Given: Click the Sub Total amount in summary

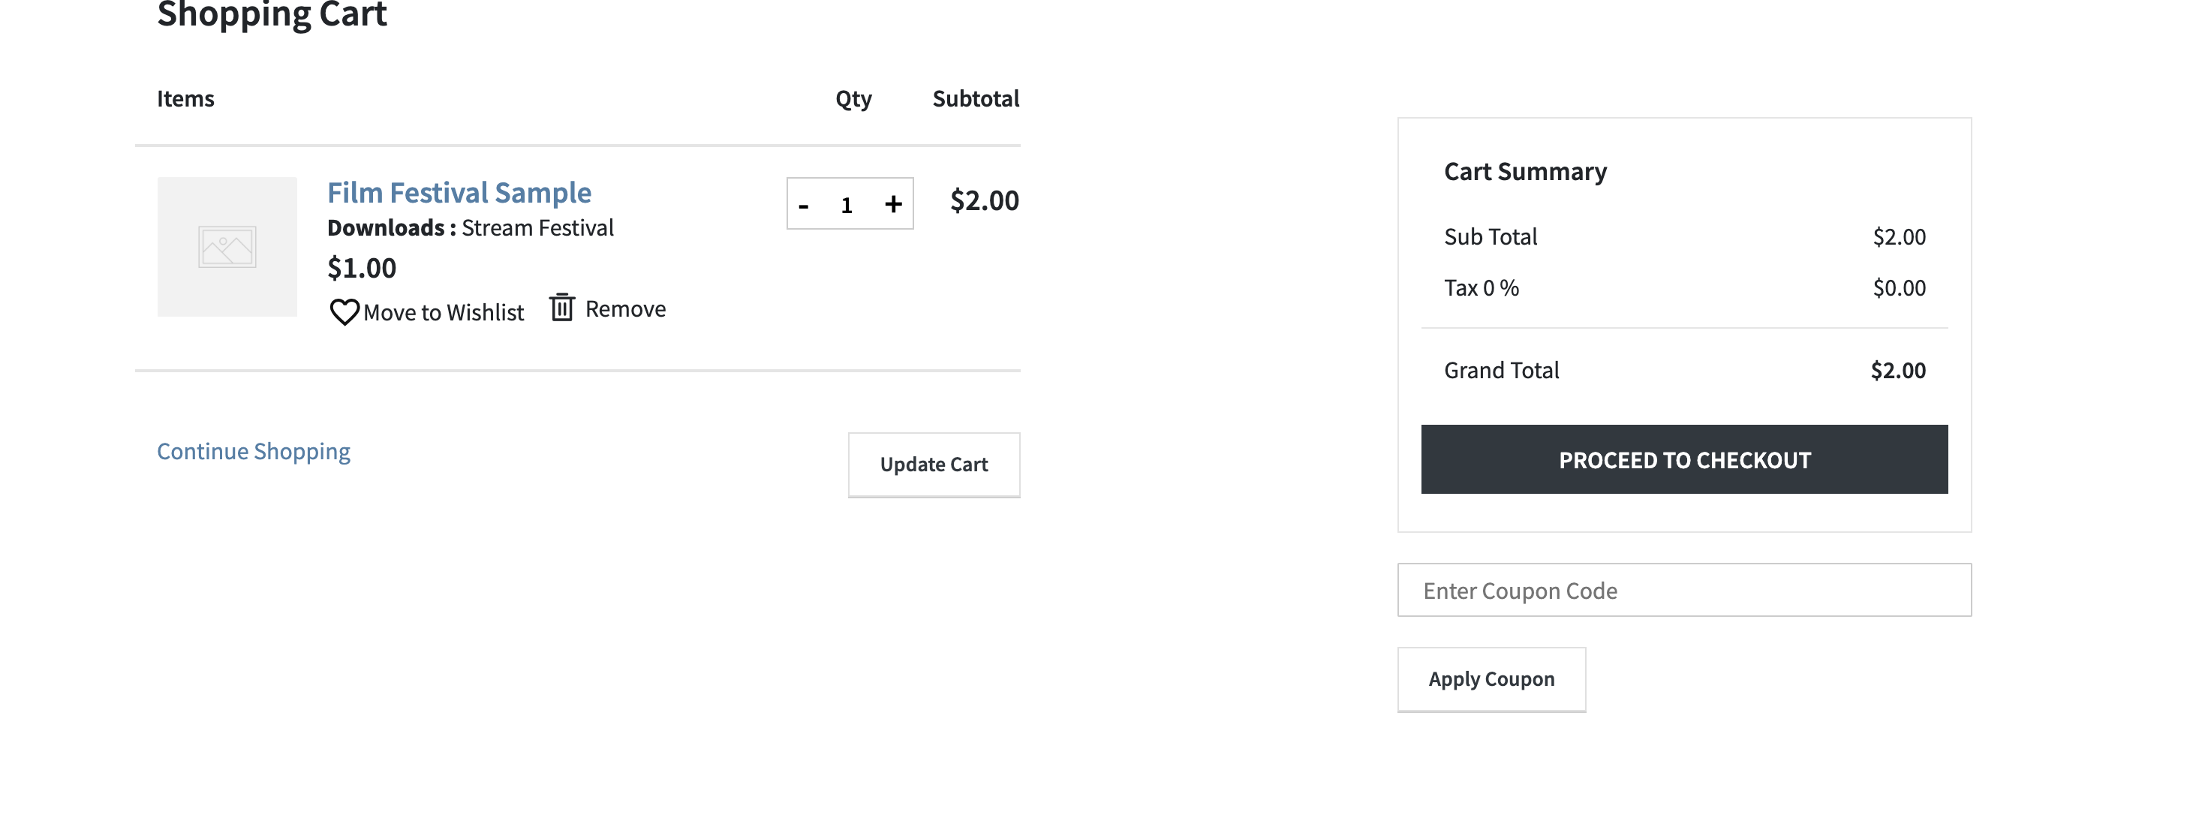Looking at the screenshot, I should click(1899, 236).
